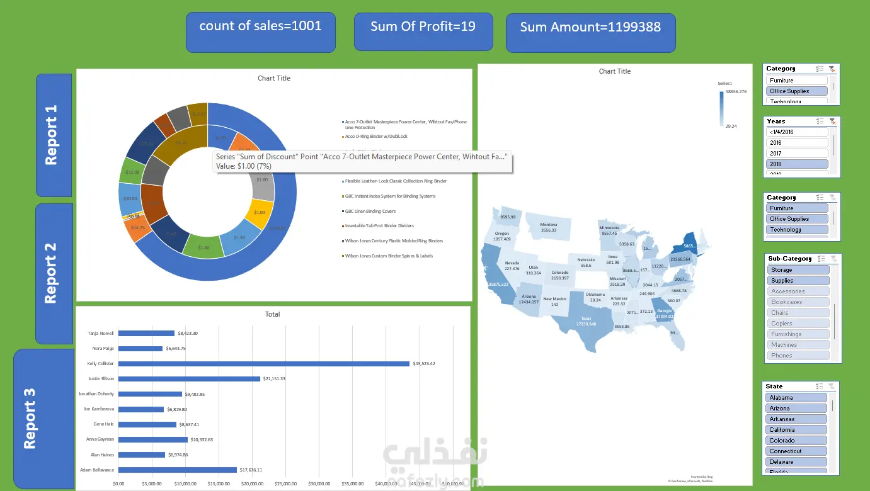Click the Years slicer scrollbar
The height and width of the screenshot is (491, 870).
point(833,146)
